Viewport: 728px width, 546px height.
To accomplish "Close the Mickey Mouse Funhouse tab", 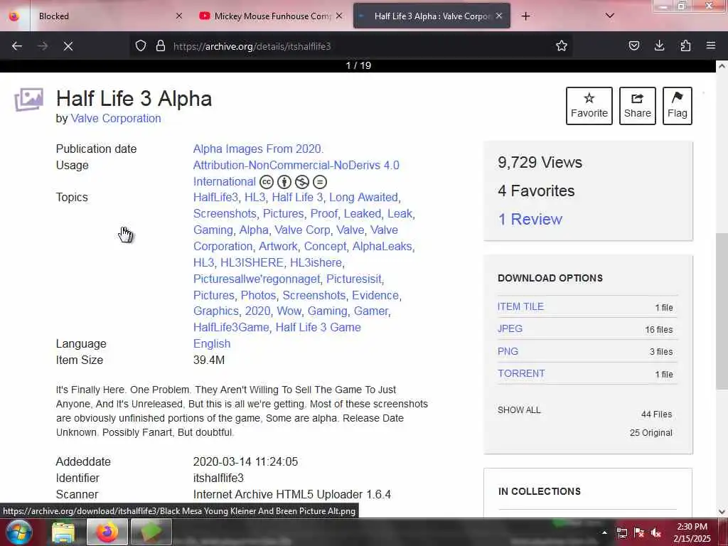I will coord(339,16).
